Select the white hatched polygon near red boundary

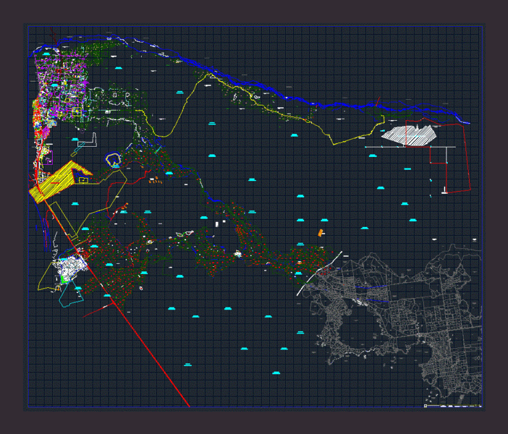[x=409, y=135]
